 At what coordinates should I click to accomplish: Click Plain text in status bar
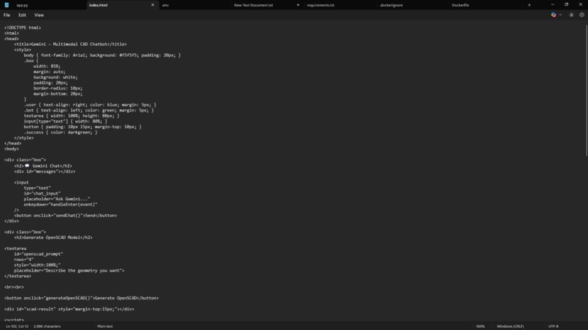click(105, 326)
